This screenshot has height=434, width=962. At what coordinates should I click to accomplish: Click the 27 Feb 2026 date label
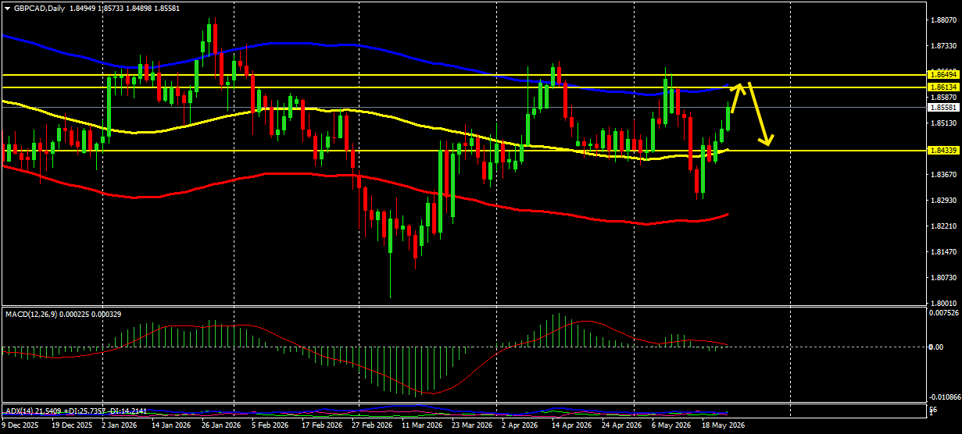click(372, 426)
